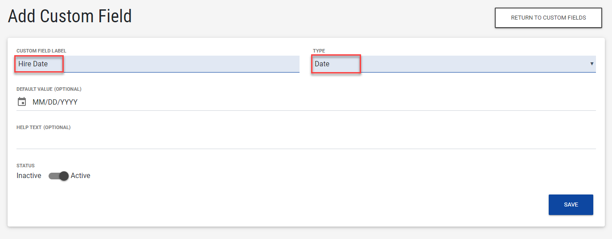
Task: Click the Inactive status label
Action: click(x=29, y=176)
